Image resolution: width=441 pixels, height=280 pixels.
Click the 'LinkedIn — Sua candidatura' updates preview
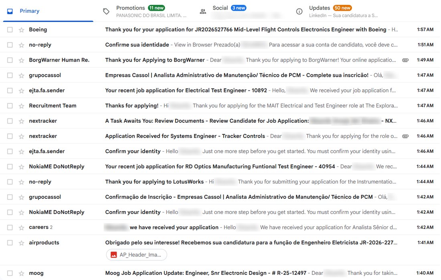[343, 16]
